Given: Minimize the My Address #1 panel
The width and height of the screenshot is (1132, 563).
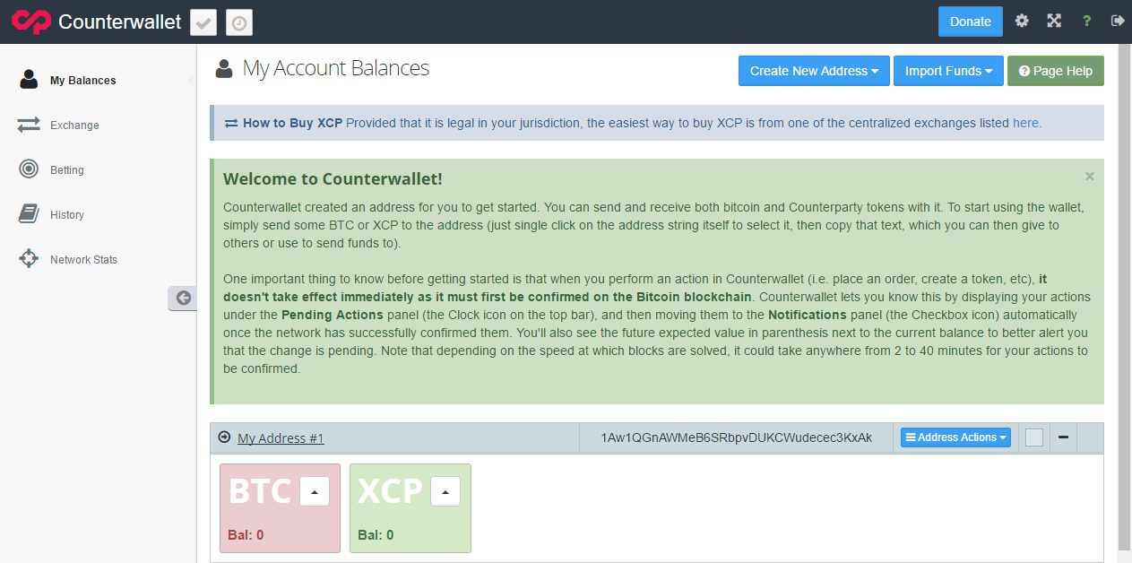Looking at the screenshot, I should click(x=1063, y=437).
